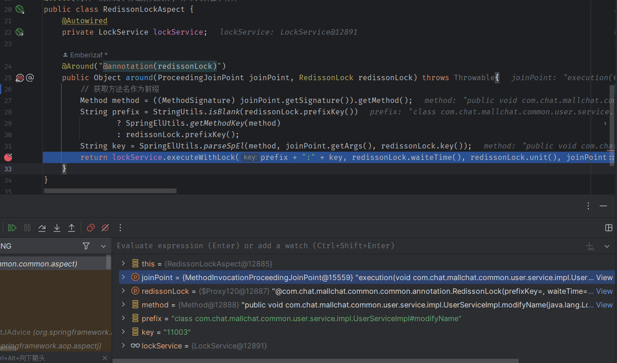The width and height of the screenshot is (617, 363).
Task: Minimize the debug tool window
Action: 603,206
